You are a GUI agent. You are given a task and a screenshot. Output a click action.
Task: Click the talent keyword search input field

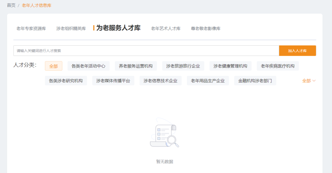pyautogui.click(x=146, y=51)
